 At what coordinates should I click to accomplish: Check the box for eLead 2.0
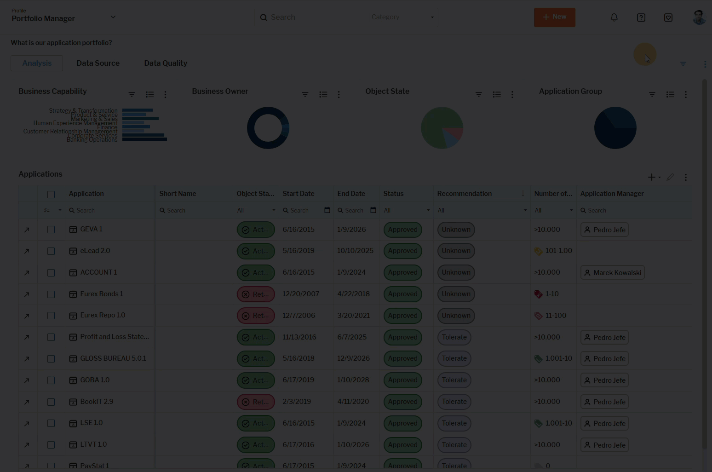[x=51, y=251]
